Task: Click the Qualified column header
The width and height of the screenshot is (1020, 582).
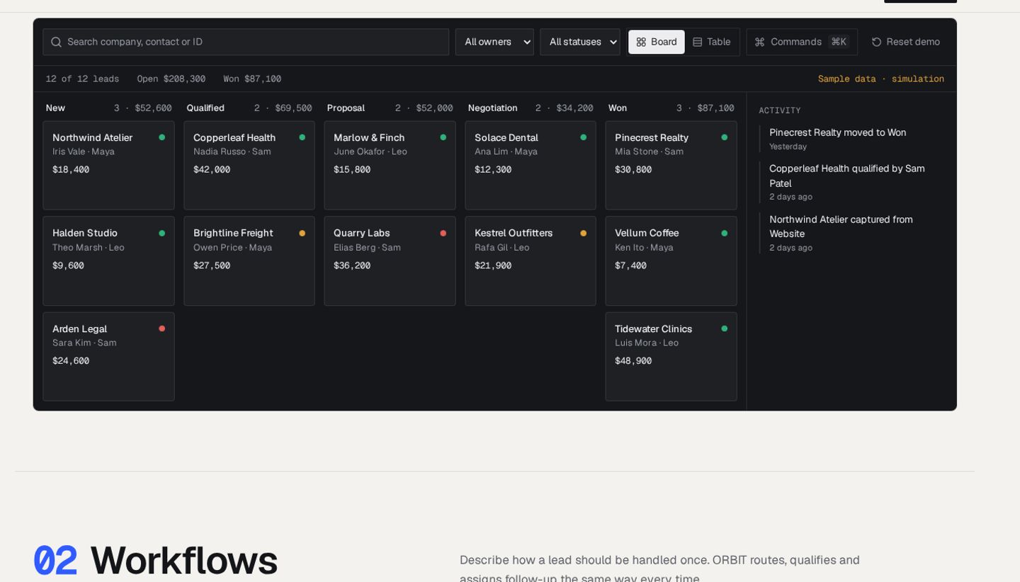Action: 249,108
